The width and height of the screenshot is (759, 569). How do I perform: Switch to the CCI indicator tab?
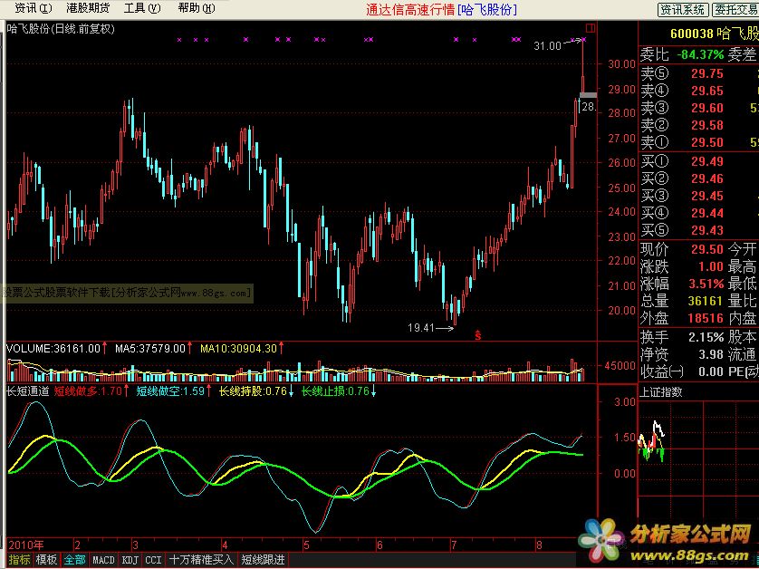tap(153, 560)
